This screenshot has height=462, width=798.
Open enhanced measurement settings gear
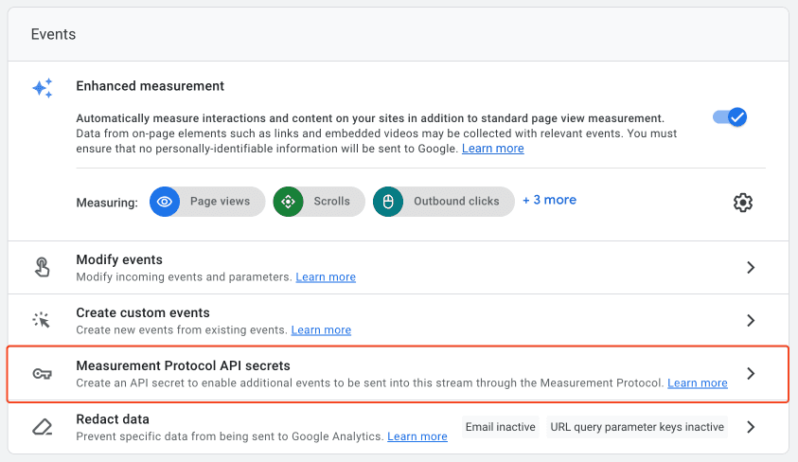pyautogui.click(x=742, y=203)
